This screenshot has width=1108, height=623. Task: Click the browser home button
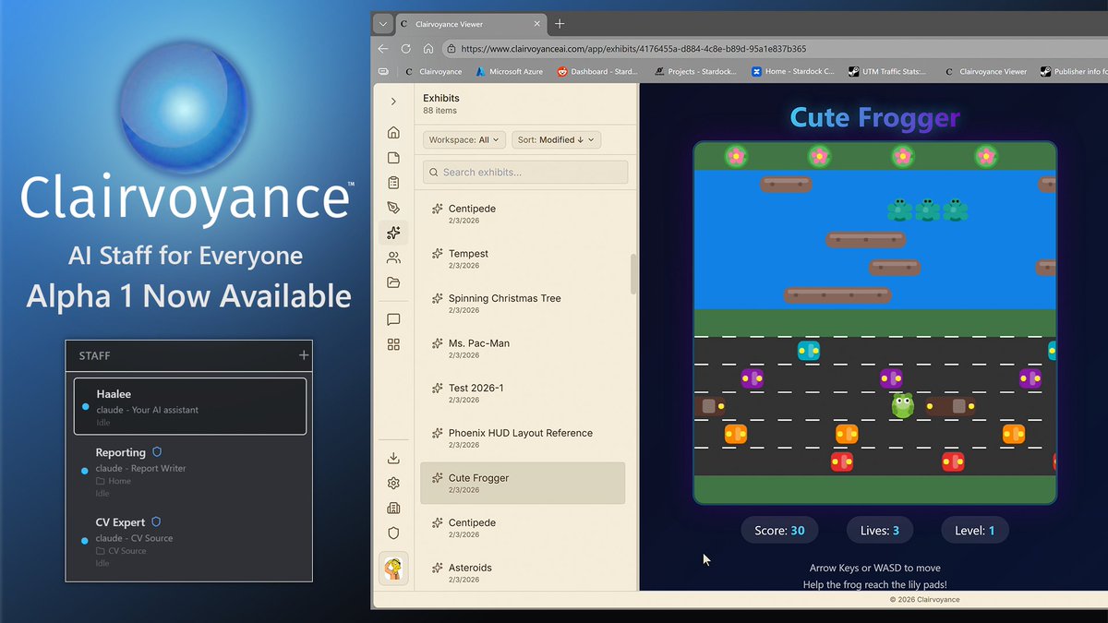click(x=428, y=49)
